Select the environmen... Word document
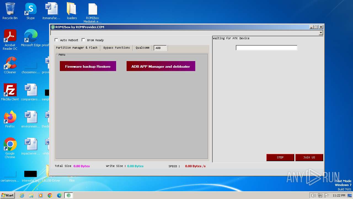Viewport: 353px width, 199px height. [x=31, y=119]
